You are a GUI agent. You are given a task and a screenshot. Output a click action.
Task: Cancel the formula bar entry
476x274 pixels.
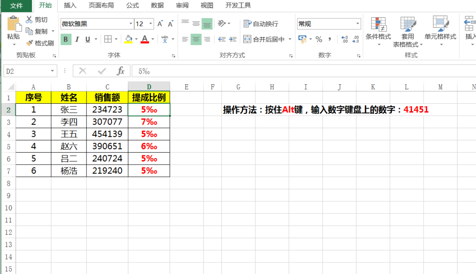pyautogui.click(x=82, y=71)
